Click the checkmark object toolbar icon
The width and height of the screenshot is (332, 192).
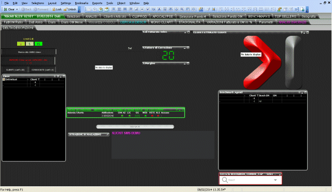click(148, 9)
